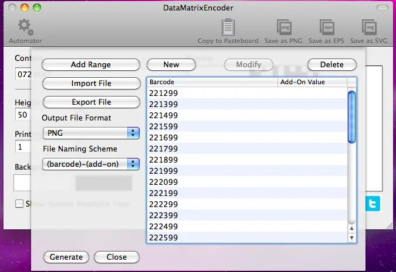Click the Twitter bird icon
The image size is (396, 272).
click(x=373, y=204)
